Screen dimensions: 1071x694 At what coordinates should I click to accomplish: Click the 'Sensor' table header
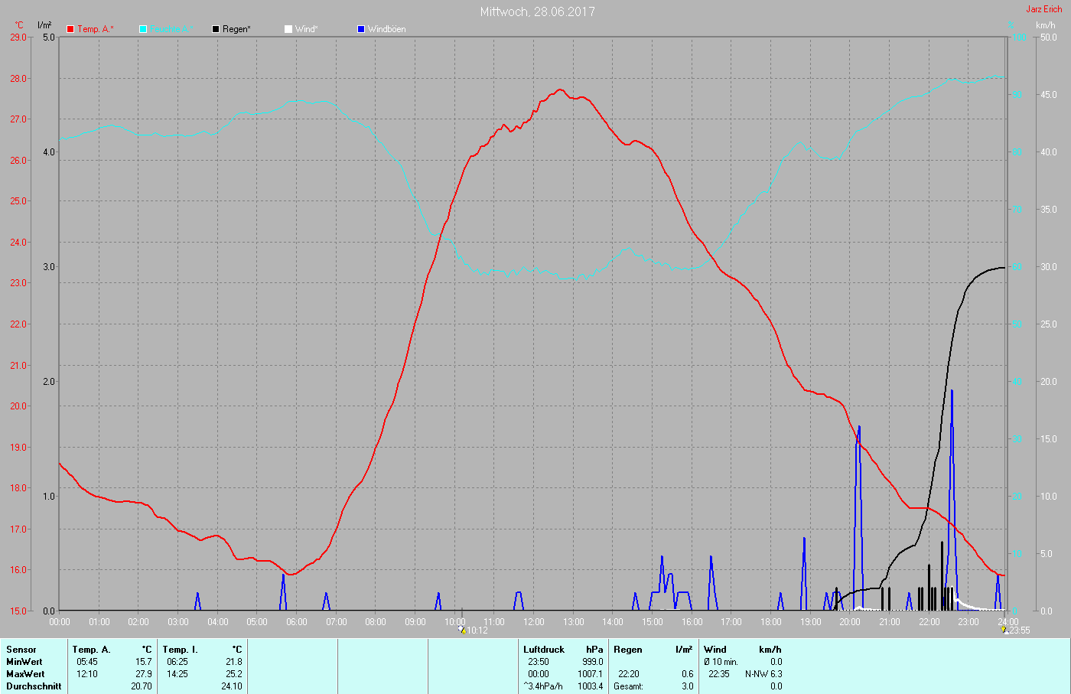tap(21, 650)
